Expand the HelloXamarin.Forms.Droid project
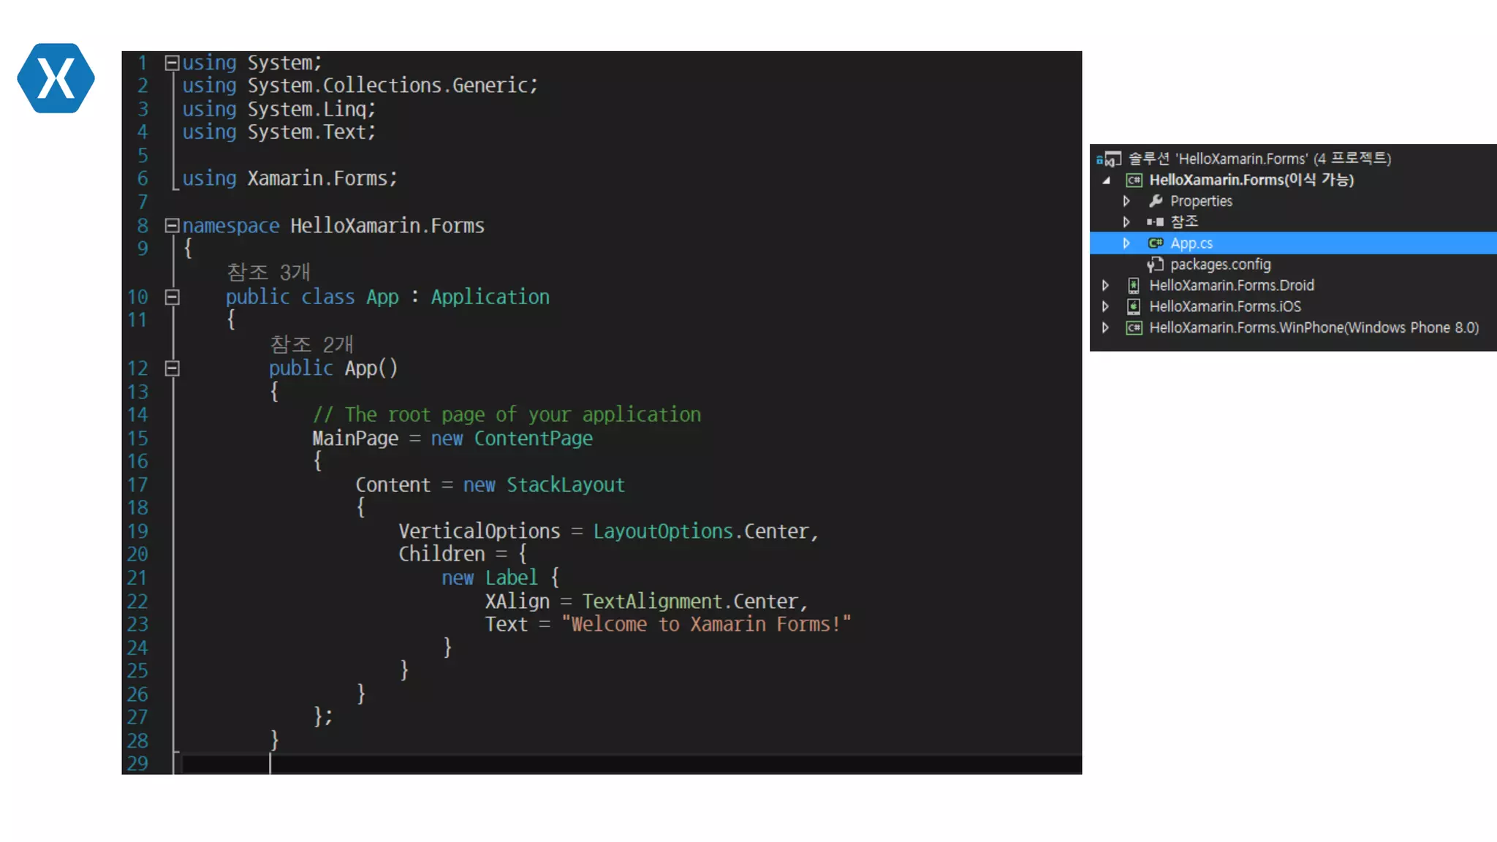 point(1105,286)
